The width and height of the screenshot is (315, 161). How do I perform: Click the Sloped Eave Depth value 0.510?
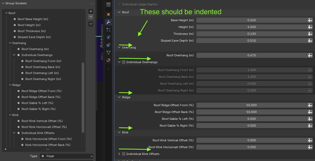click(252, 41)
